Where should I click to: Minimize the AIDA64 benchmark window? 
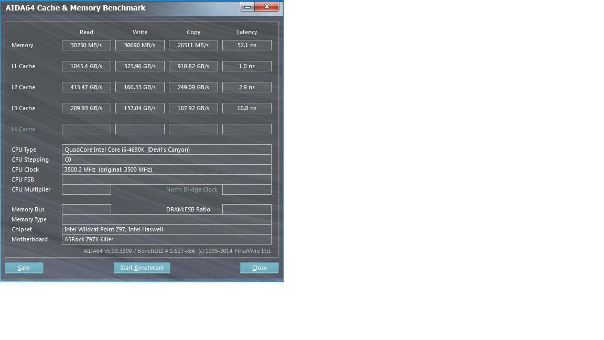coord(247,6)
